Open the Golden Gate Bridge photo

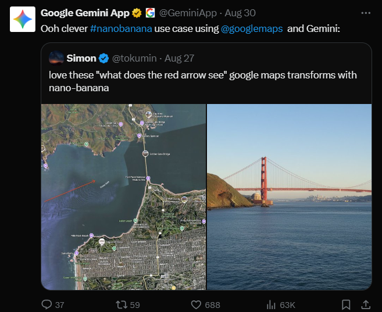tap(289, 196)
